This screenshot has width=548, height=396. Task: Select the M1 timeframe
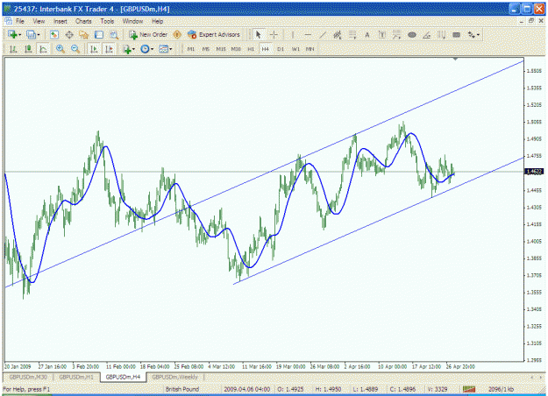[191, 49]
